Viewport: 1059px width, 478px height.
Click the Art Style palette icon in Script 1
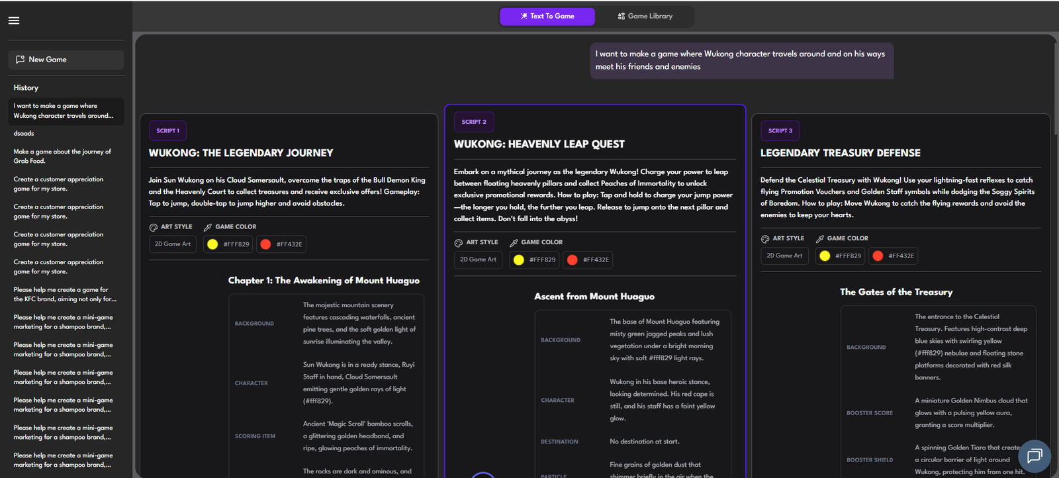pyautogui.click(x=154, y=227)
